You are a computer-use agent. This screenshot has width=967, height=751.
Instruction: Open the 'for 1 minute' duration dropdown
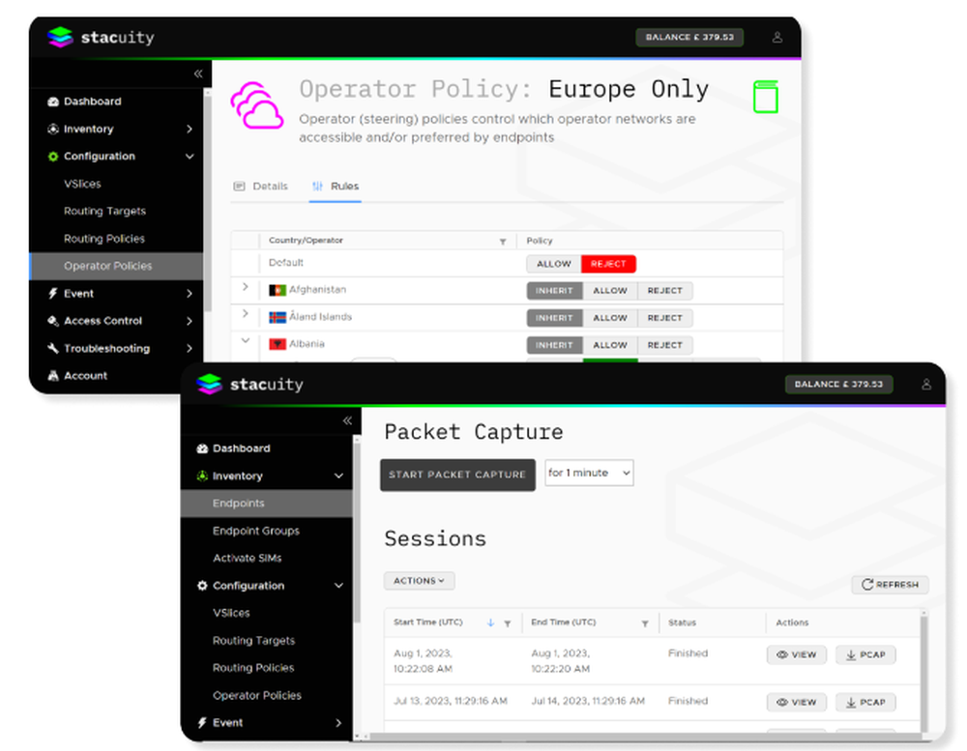click(589, 473)
